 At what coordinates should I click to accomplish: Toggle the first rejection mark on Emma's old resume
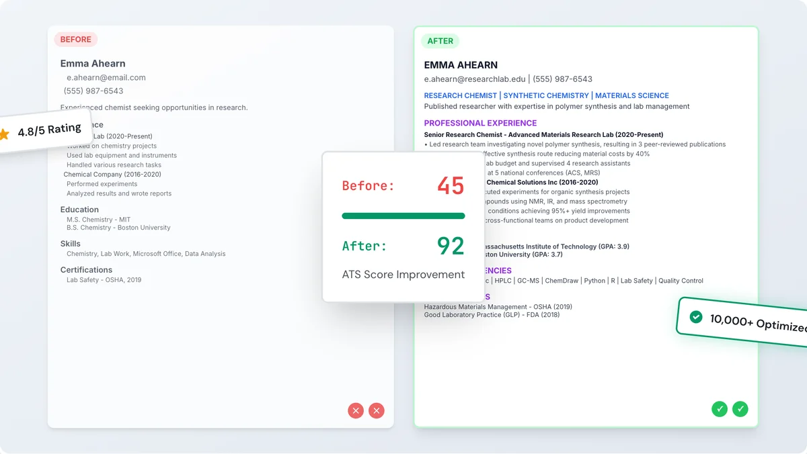pyautogui.click(x=356, y=410)
